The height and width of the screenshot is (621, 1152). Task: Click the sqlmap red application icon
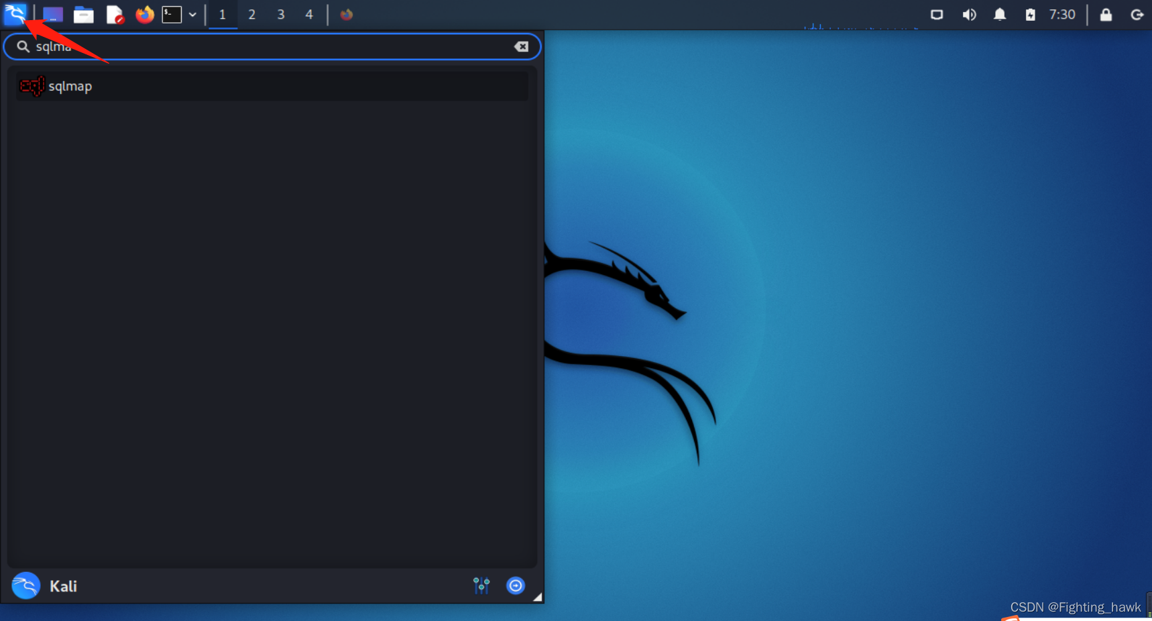pyautogui.click(x=32, y=87)
